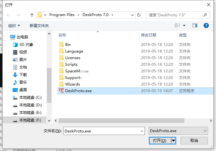The width and height of the screenshot is (216, 151).
Task: Open recent locations arrow beside forward button
Action: [25, 15]
